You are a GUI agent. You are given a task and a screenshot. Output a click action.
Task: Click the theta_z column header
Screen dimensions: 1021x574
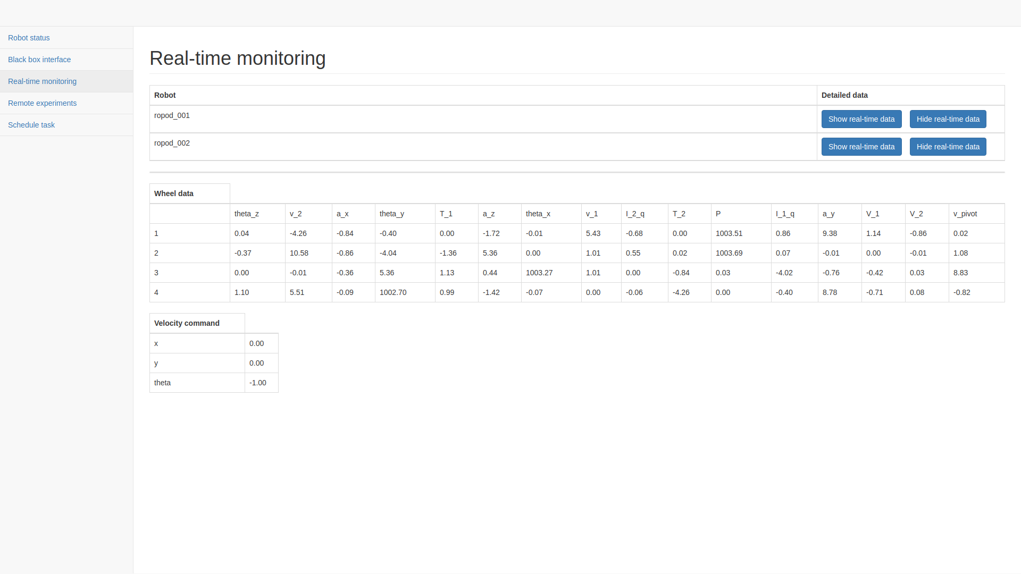(x=247, y=214)
